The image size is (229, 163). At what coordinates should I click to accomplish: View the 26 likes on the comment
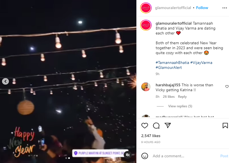[169, 97]
